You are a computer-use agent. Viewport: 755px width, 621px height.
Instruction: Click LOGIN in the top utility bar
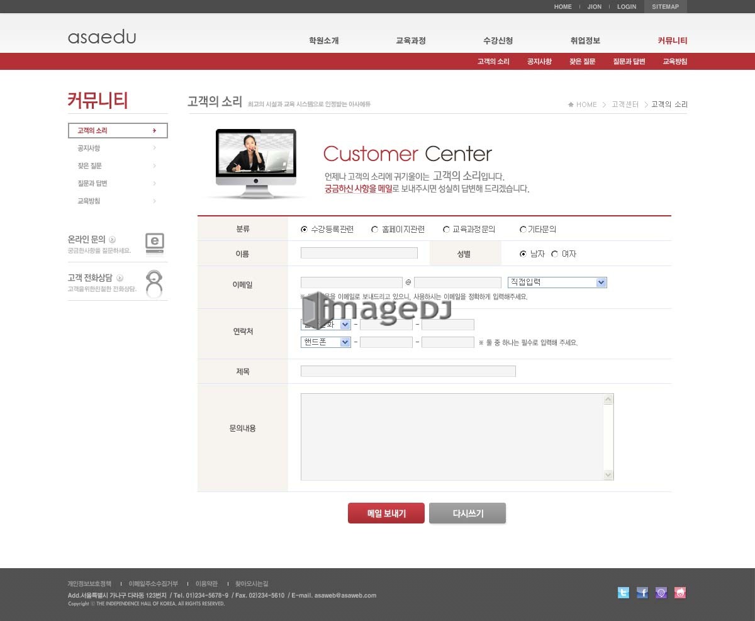pos(627,7)
